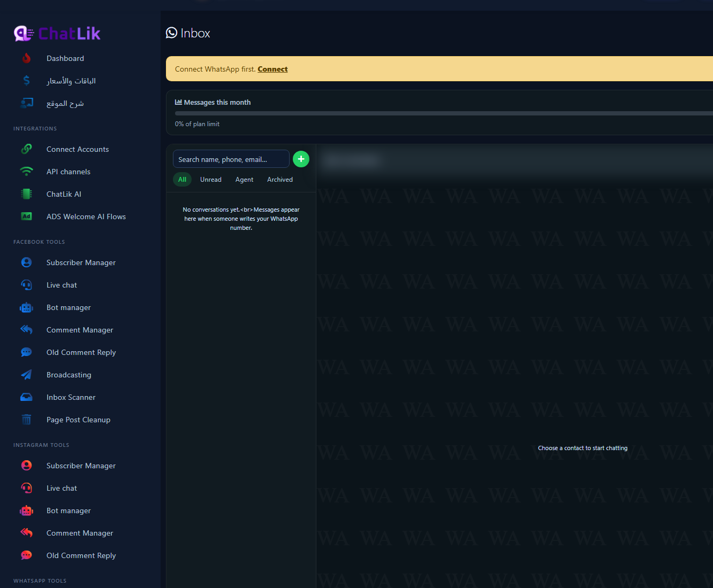Open Facebook Tools Comment Manager link
Screen dimensions: 713x588
[80, 330]
